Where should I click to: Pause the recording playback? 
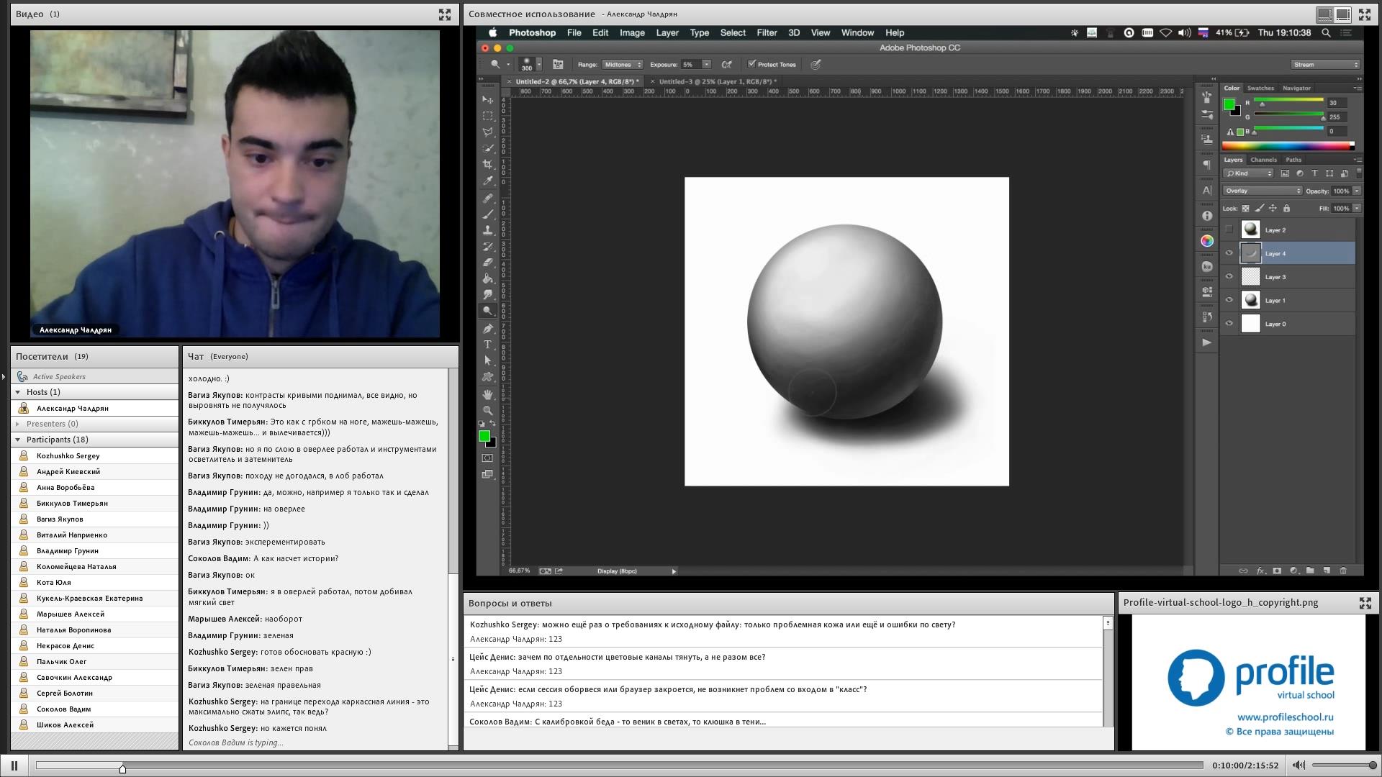tap(14, 765)
